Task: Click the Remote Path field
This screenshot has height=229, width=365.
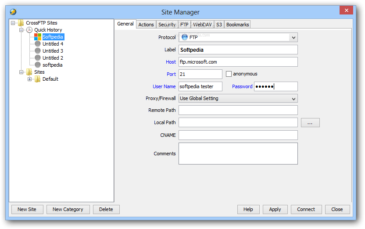Action: [238, 110]
